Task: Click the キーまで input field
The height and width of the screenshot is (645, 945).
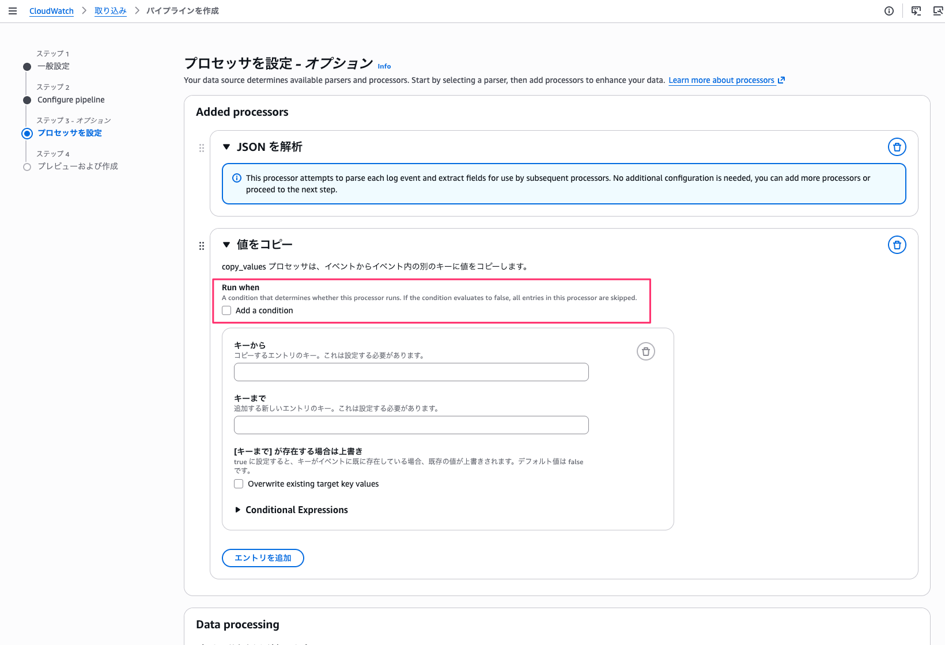Action: pyautogui.click(x=411, y=425)
